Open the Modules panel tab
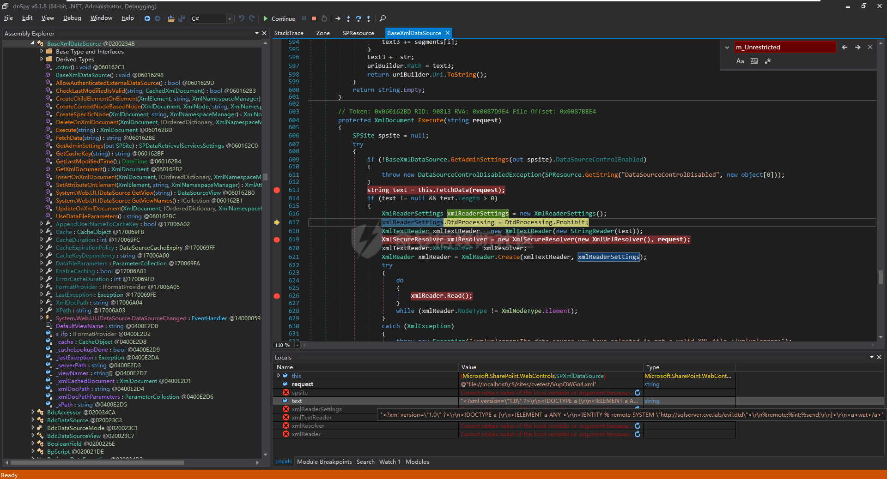Screen dimensions: 887x479 coord(417,462)
